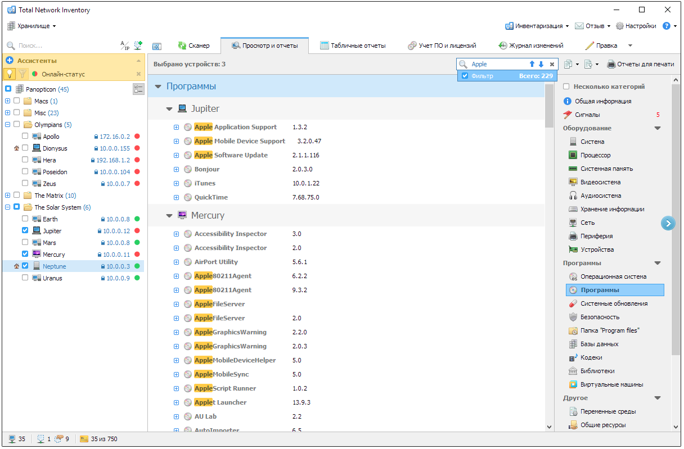Image resolution: width=684 pixels, height=449 pixels.
Task: Open the blue help question-mark icon
Action: point(667,26)
